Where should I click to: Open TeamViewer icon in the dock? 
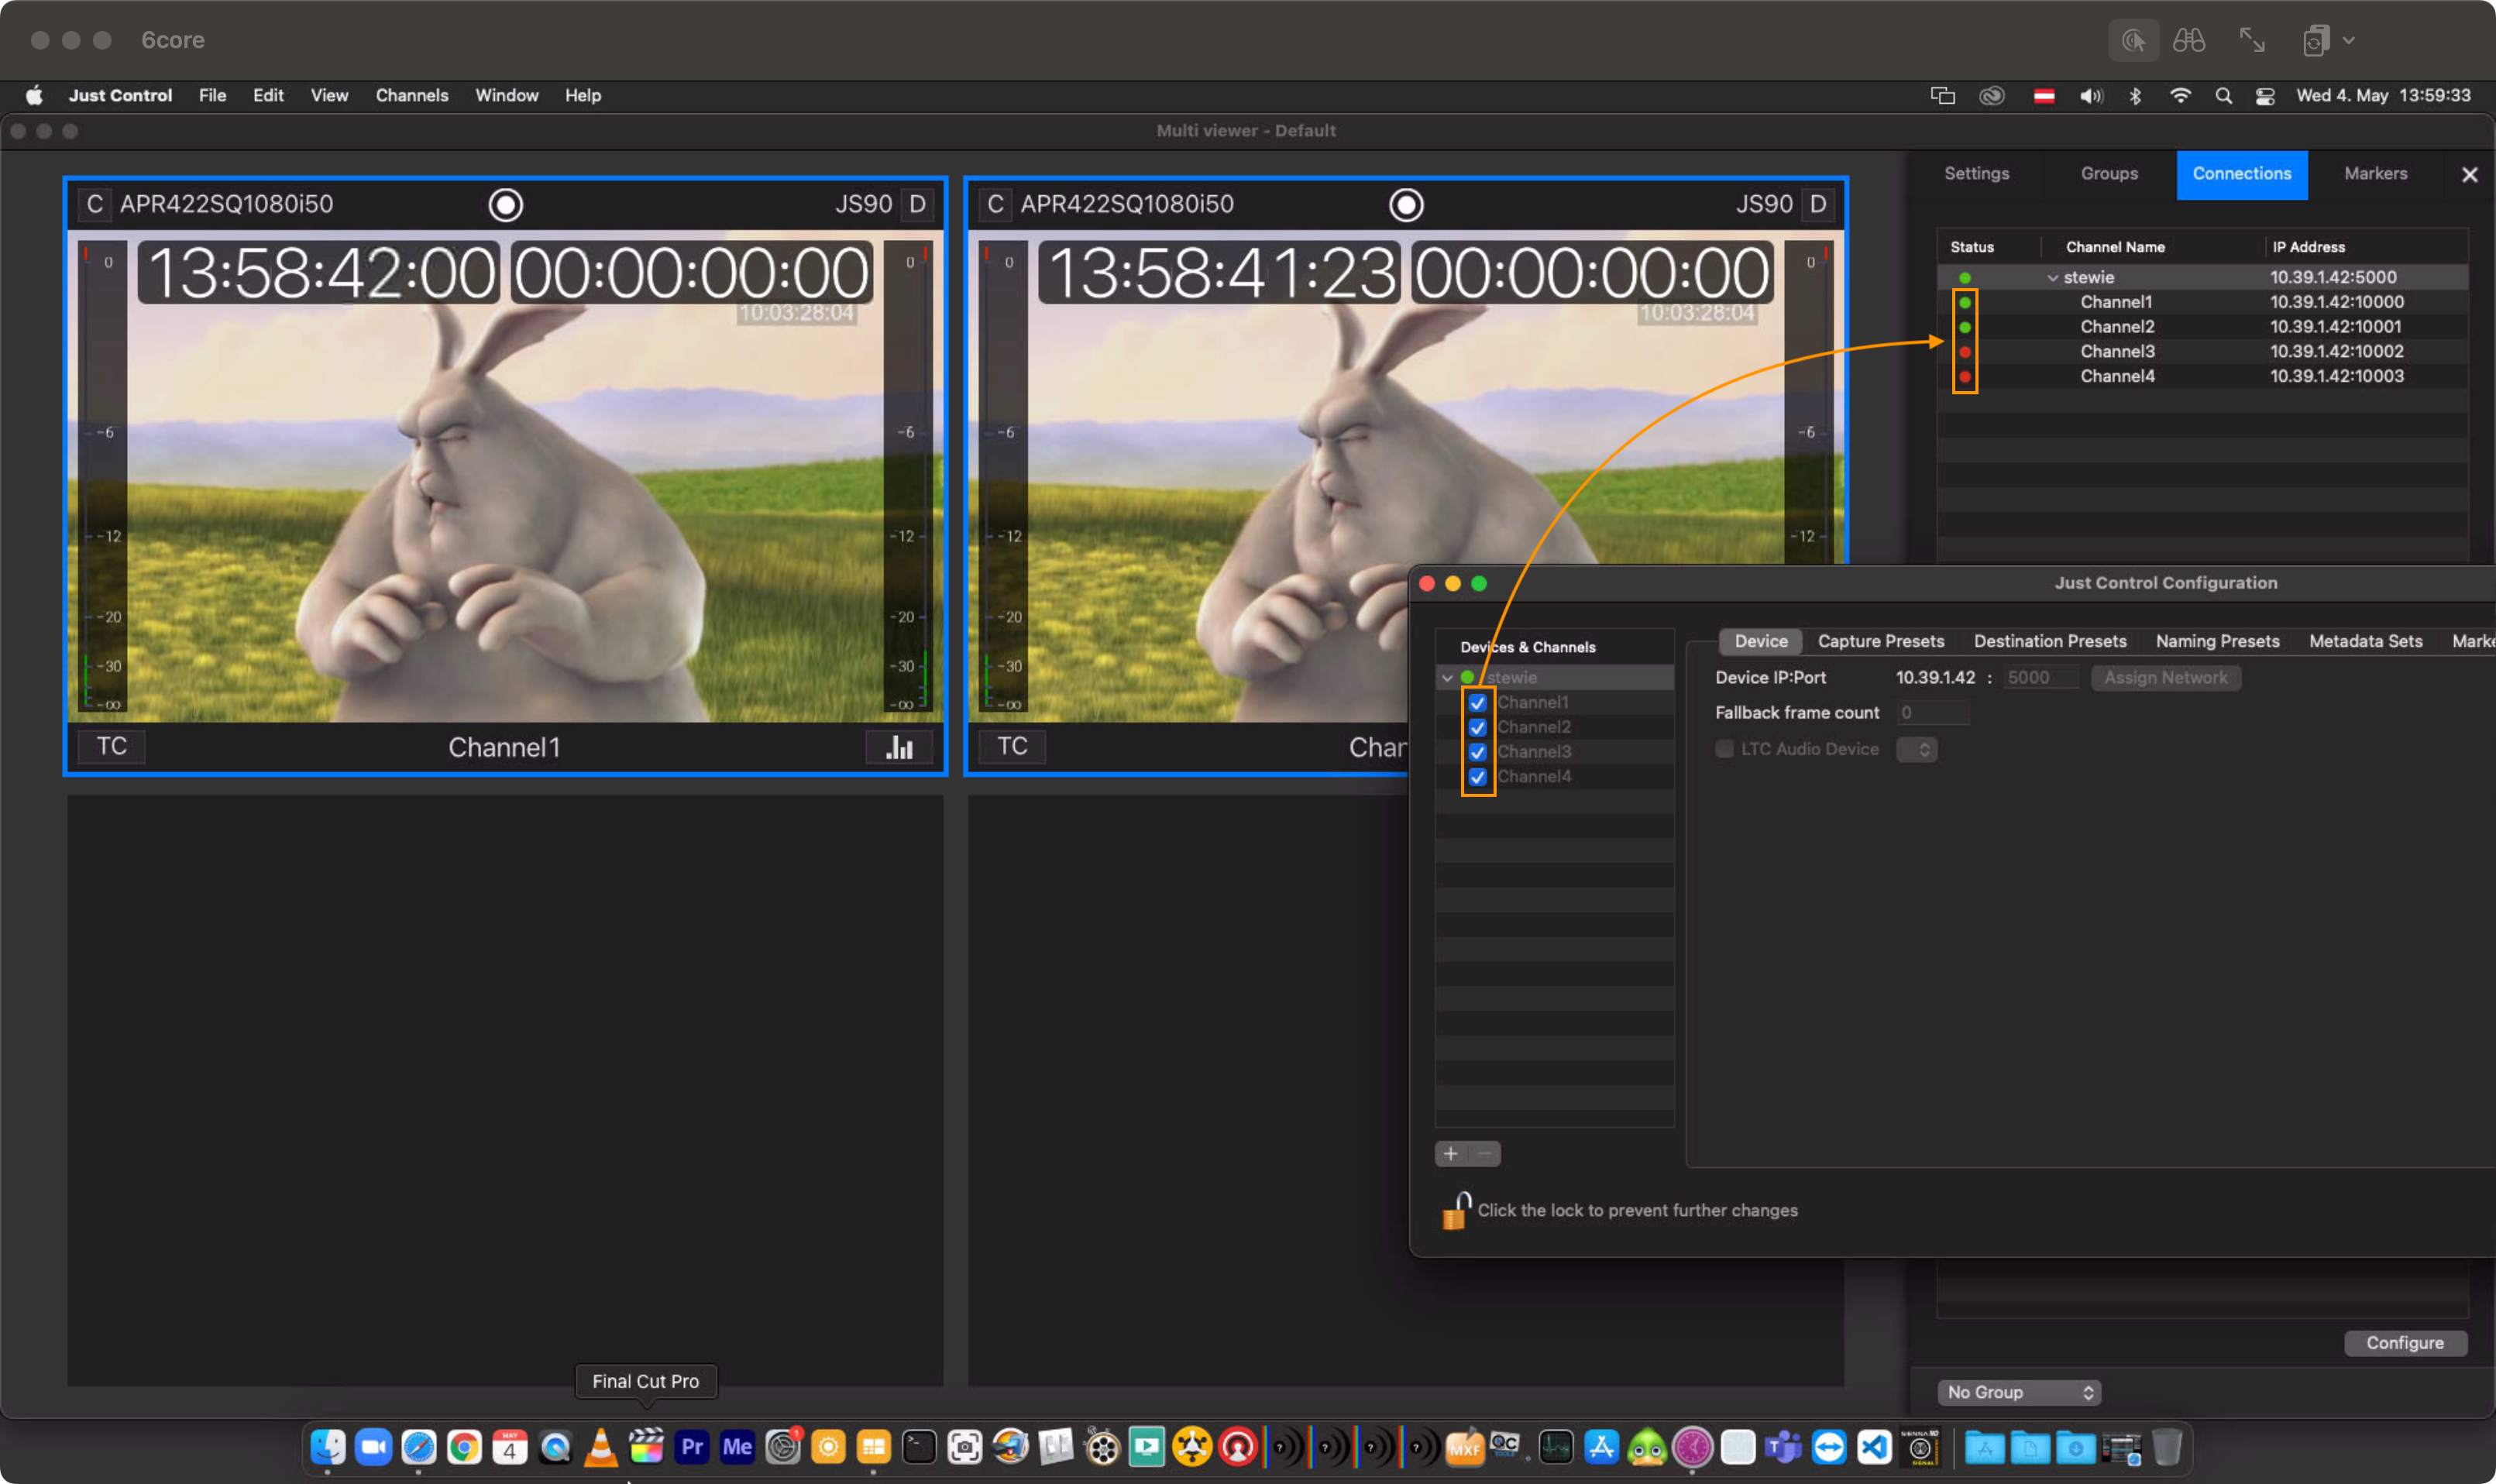[1829, 1447]
